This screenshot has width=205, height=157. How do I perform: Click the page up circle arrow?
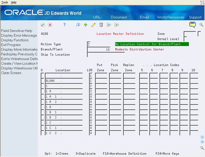(x=202, y=137)
